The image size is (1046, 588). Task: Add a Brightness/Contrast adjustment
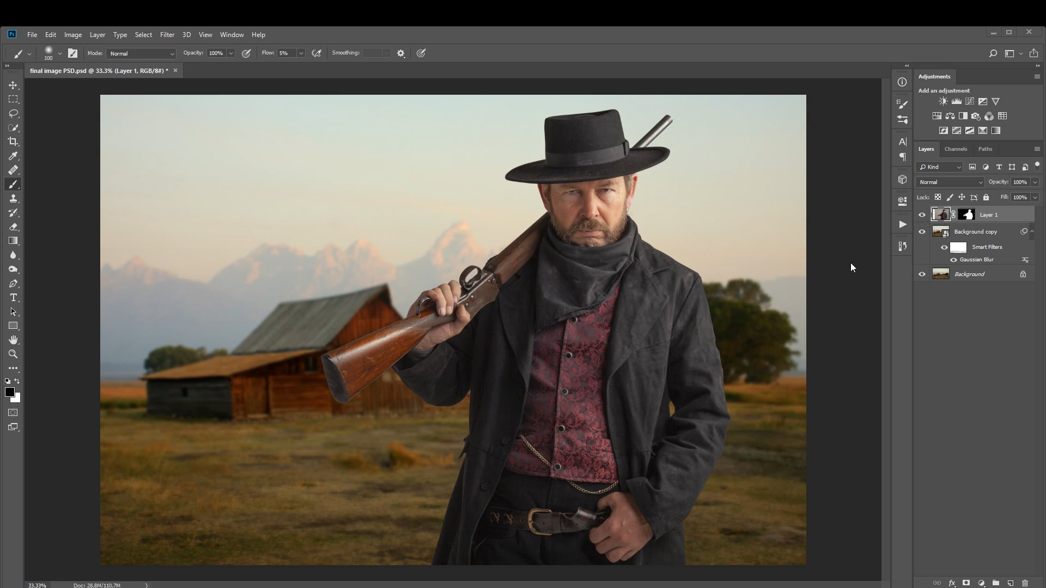pos(942,101)
